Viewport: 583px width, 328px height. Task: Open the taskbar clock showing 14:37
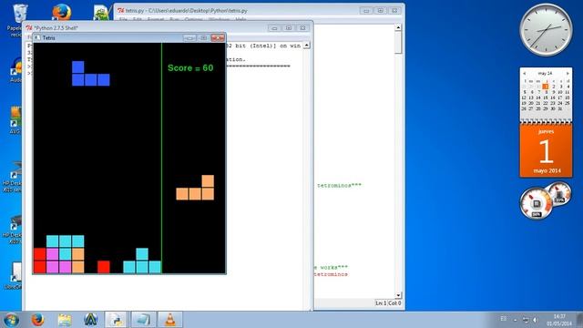(x=559, y=320)
